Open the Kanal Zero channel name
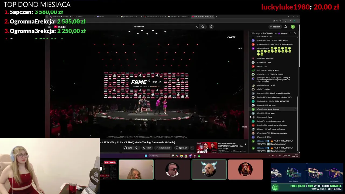345x194 pixels. click(x=222, y=148)
